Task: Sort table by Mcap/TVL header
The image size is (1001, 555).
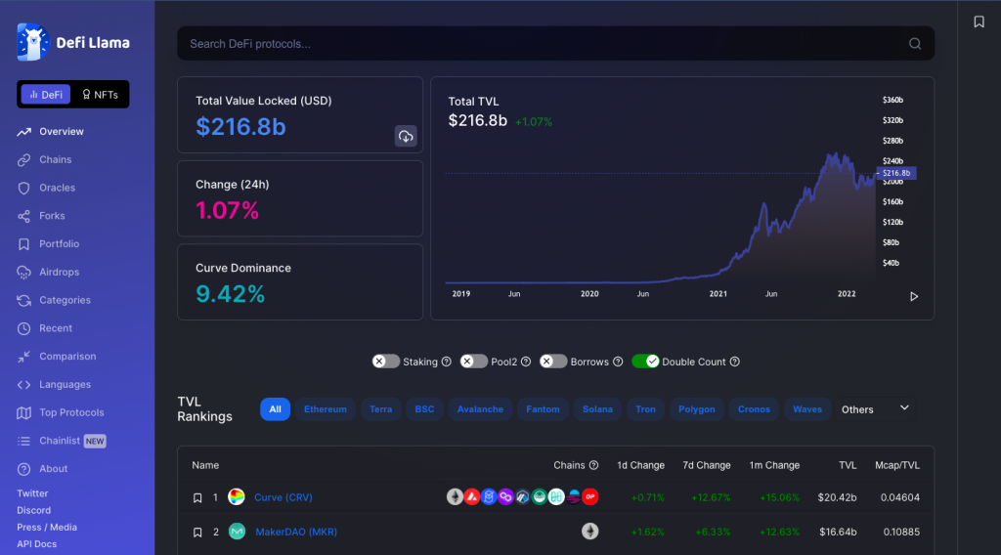Action: pos(897,465)
